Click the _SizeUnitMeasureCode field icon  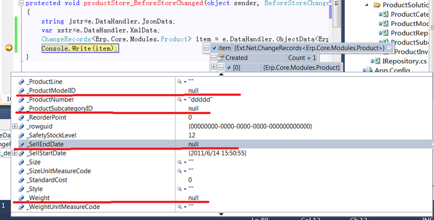(x=21, y=171)
